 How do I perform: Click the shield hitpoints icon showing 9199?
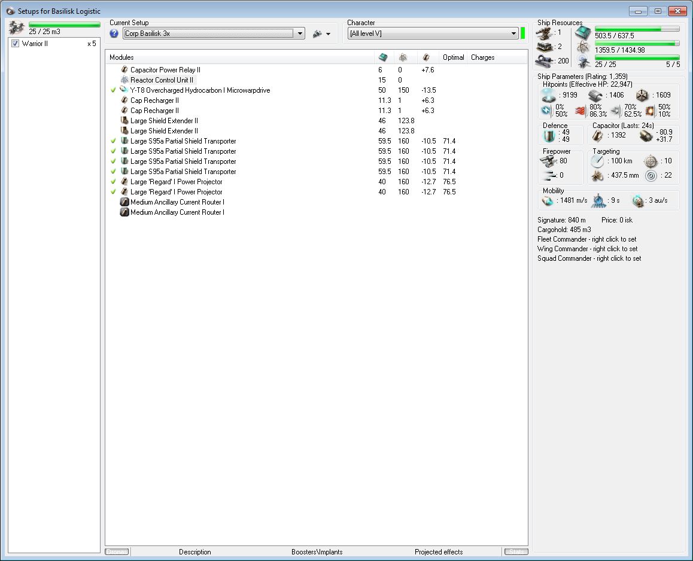[549, 95]
